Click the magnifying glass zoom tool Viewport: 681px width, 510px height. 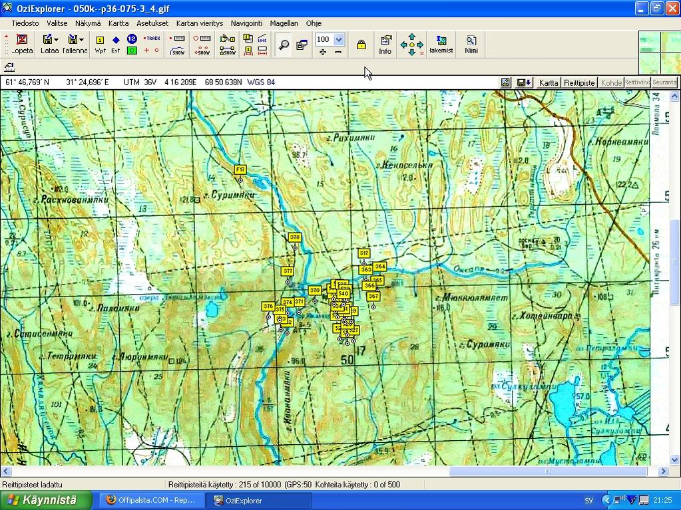284,45
